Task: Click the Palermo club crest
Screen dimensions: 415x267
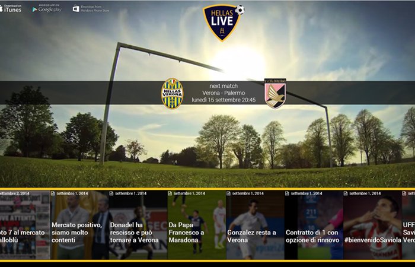Action: tap(275, 94)
